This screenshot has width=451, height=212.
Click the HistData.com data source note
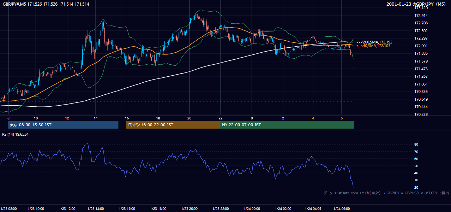386,193
